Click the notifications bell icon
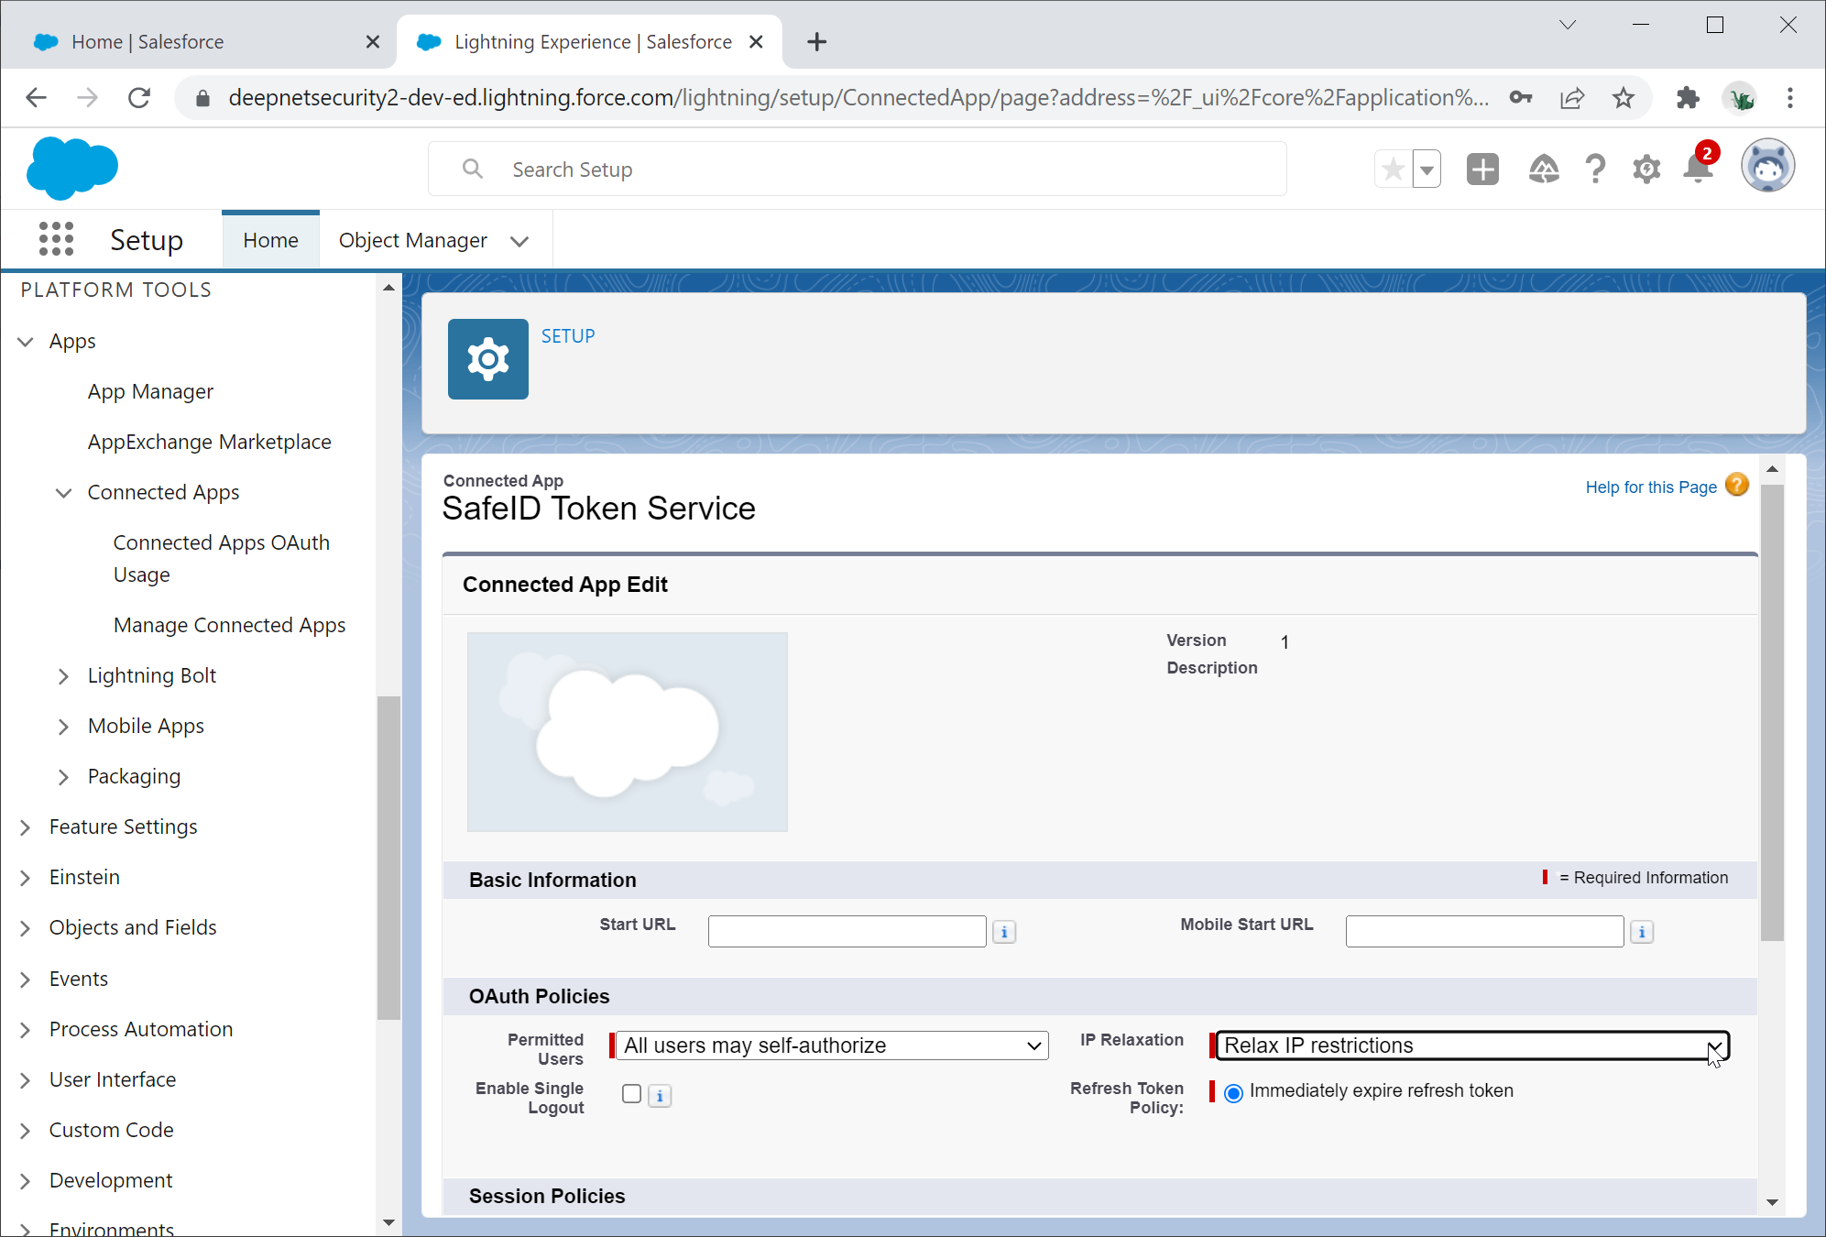Viewport: 1826px width, 1237px height. point(1698,169)
